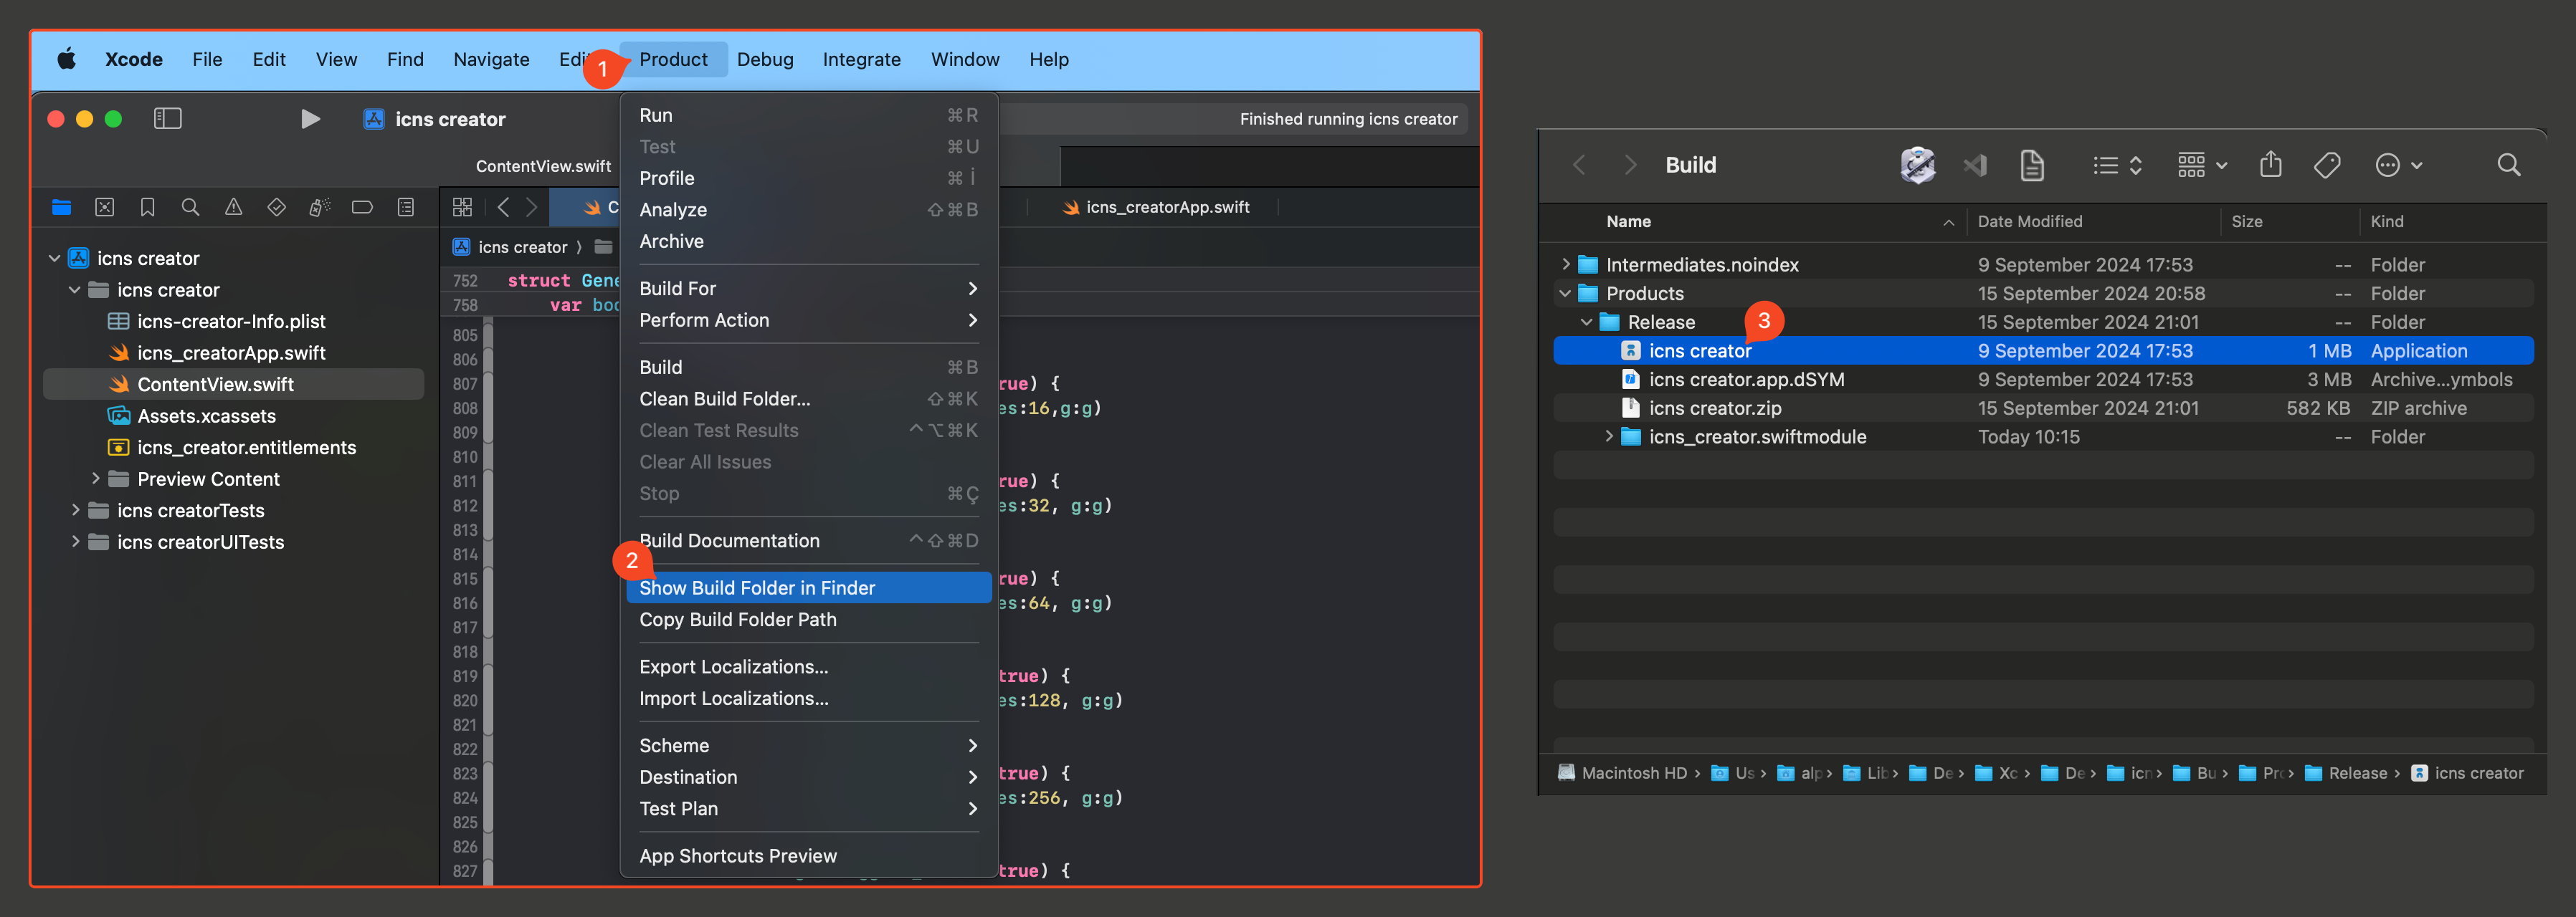This screenshot has height=917, width=2576.
Task: Collapse the icns creator project group
Action: click(x=53, y=256)
